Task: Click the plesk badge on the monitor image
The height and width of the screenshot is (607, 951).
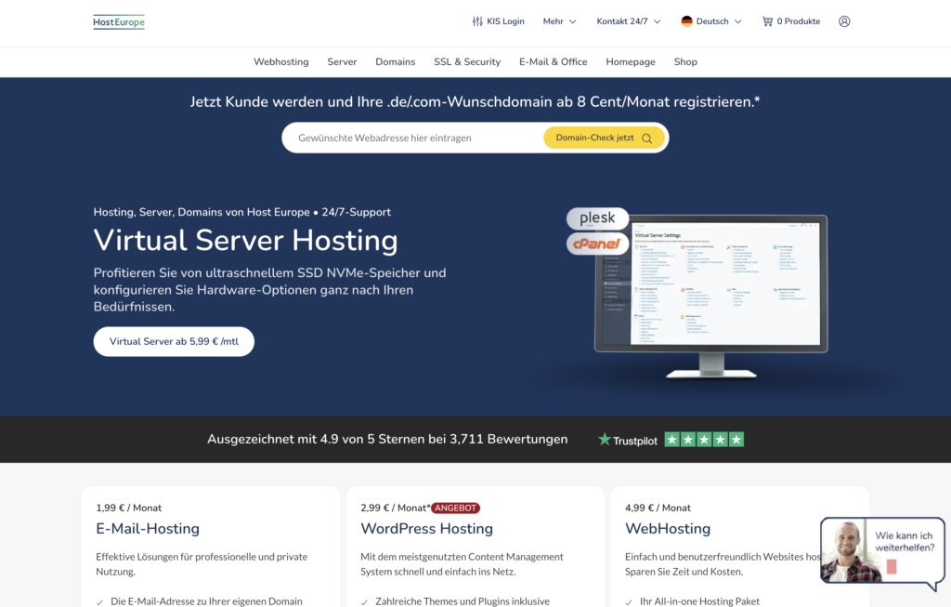Action: click(596, 218)
